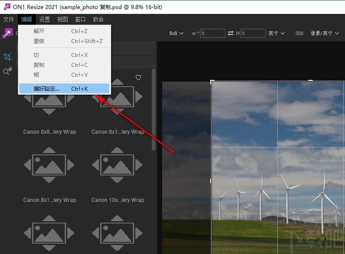Image resolution: width=345 pixels, height=254 pixels.
Task: Click the crop box top-left corner handle
Action: (x=212, y=82)
